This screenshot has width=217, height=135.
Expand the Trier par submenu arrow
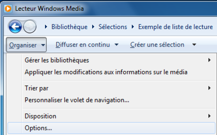click(210, 88)
